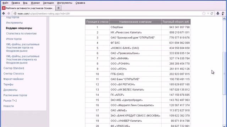Select the ОАО Брокерский дом ОТКРЫТИЕ cell
Viewport: 227px width, 127px height.
[135, 38]
